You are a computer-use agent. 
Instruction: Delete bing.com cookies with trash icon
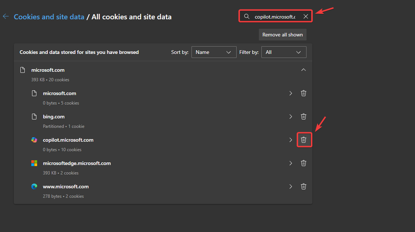click(304, 117)
